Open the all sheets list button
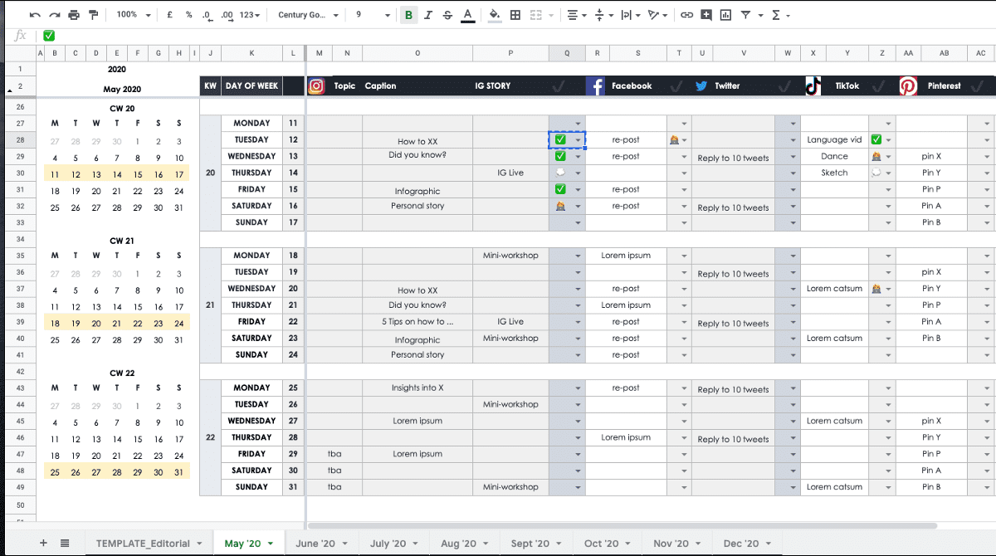This screenshot has width=996, height=556. 65,543
